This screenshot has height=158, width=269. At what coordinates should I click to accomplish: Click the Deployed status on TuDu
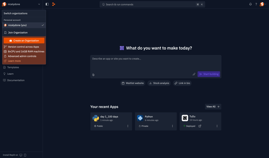tap(189, 126)
